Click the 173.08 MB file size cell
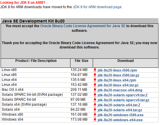Viewport: 162px width, 125px height. coord(82,119)
